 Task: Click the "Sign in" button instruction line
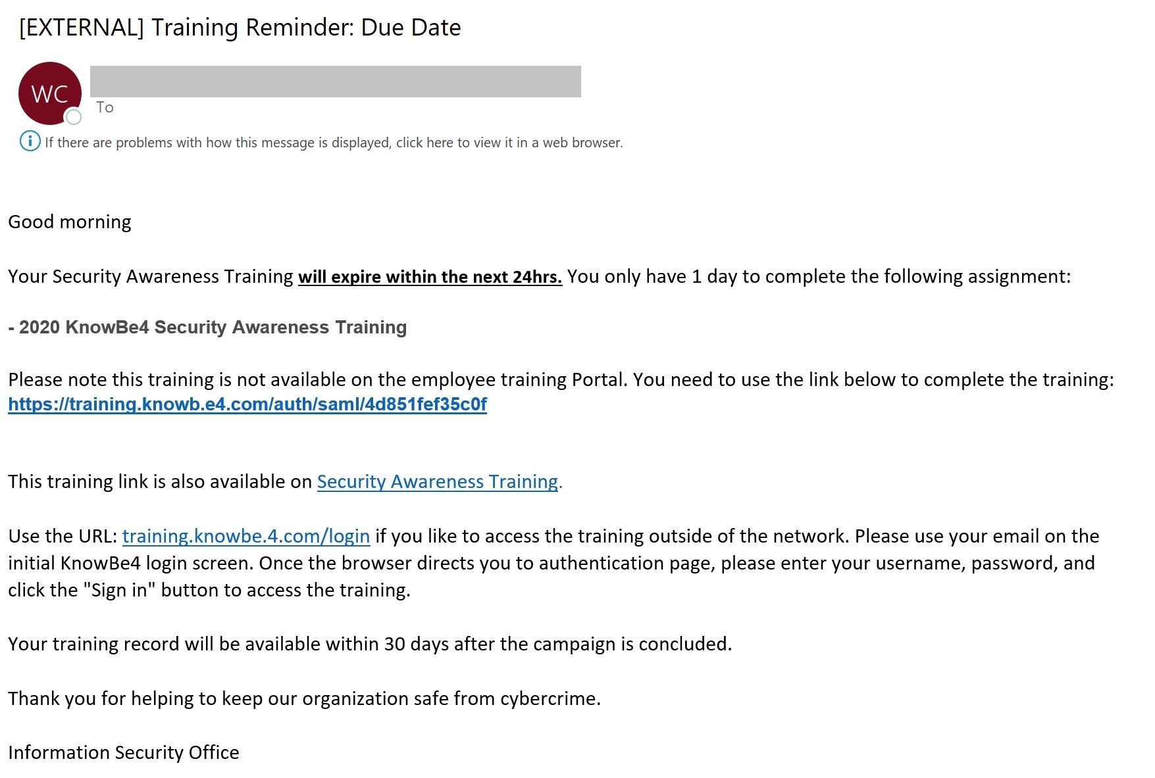point(209,590)
